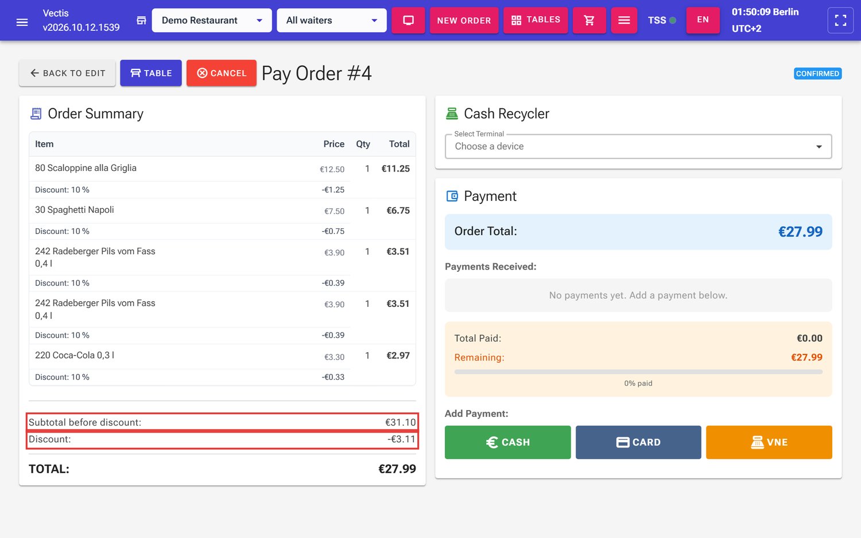861x538 pixels.
Task: Click the Cash Recycler register icon
Action: [452, 114]
